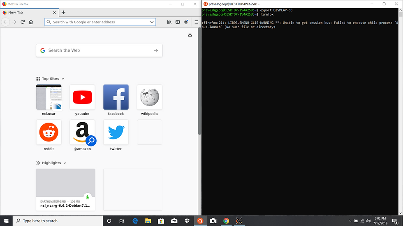Click the terminal window scroll down arrow

(401, 213)
